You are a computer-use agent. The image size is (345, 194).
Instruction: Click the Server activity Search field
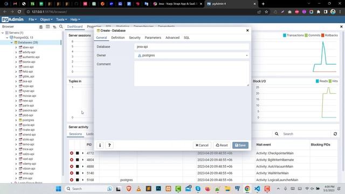(x=306, y=134)
